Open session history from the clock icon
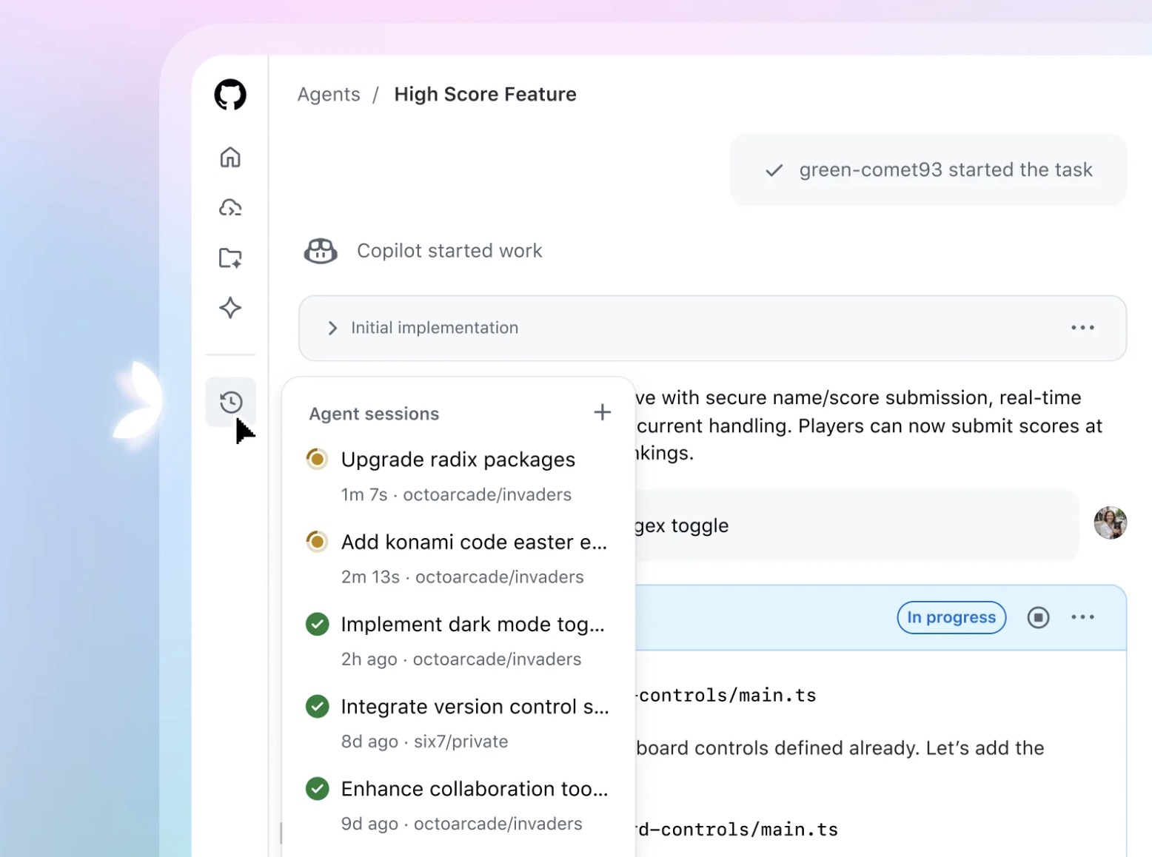Viewport: 1152px width, 857px height. click(x=230, y=402)
